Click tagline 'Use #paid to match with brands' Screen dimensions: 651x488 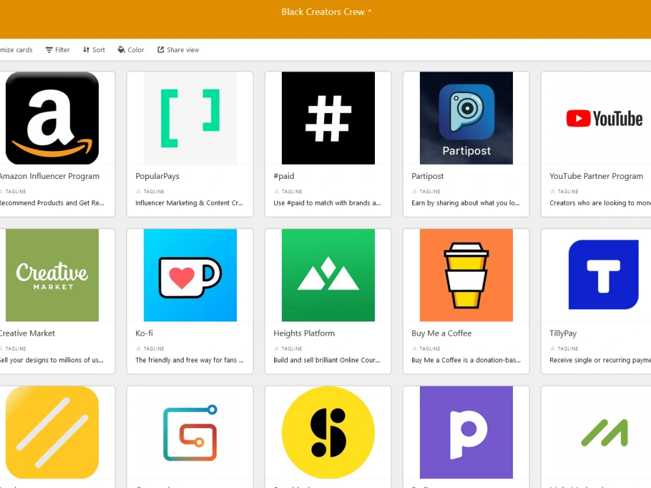(327, 203)
